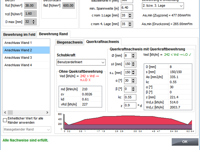Click the OK button
Viewport: 200px width, 150px height.
[x=184, y=142]
